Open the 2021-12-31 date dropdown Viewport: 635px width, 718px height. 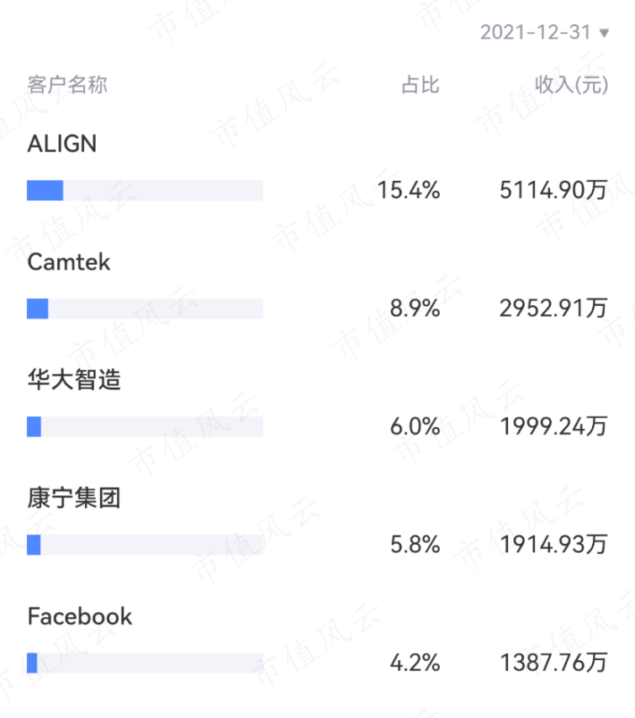[544, 33]
